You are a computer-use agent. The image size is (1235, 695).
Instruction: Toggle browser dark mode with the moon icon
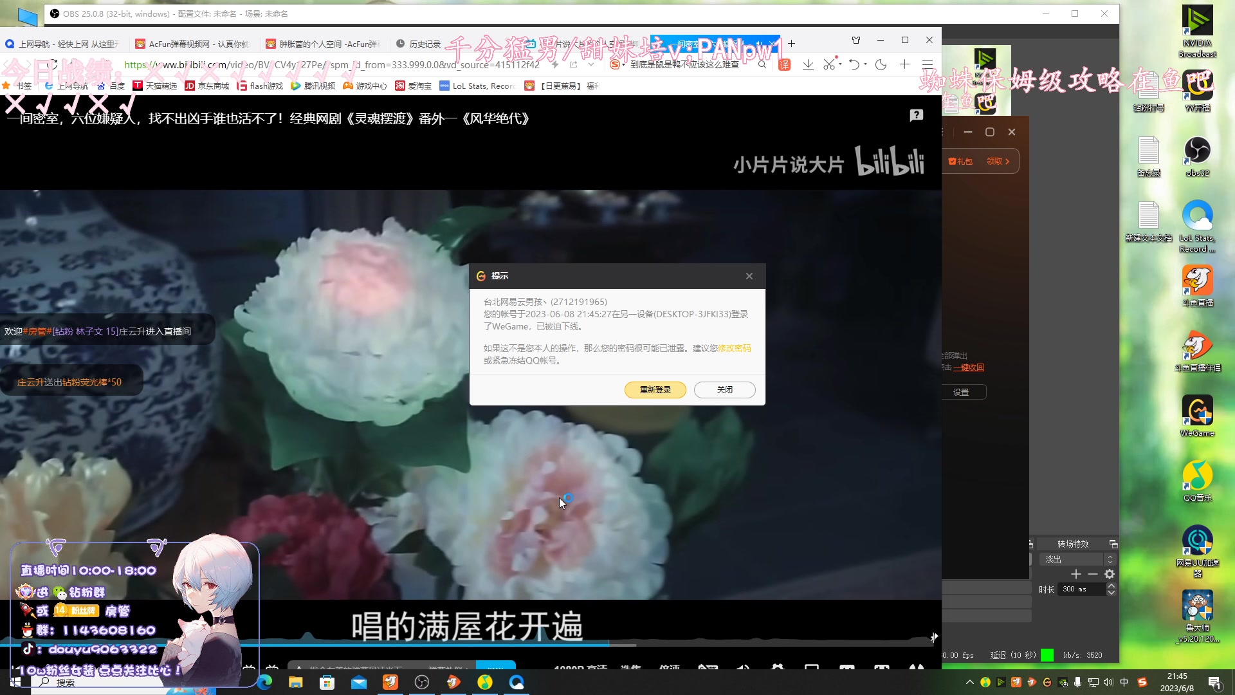pyautogui.click(x=881, y=64)
